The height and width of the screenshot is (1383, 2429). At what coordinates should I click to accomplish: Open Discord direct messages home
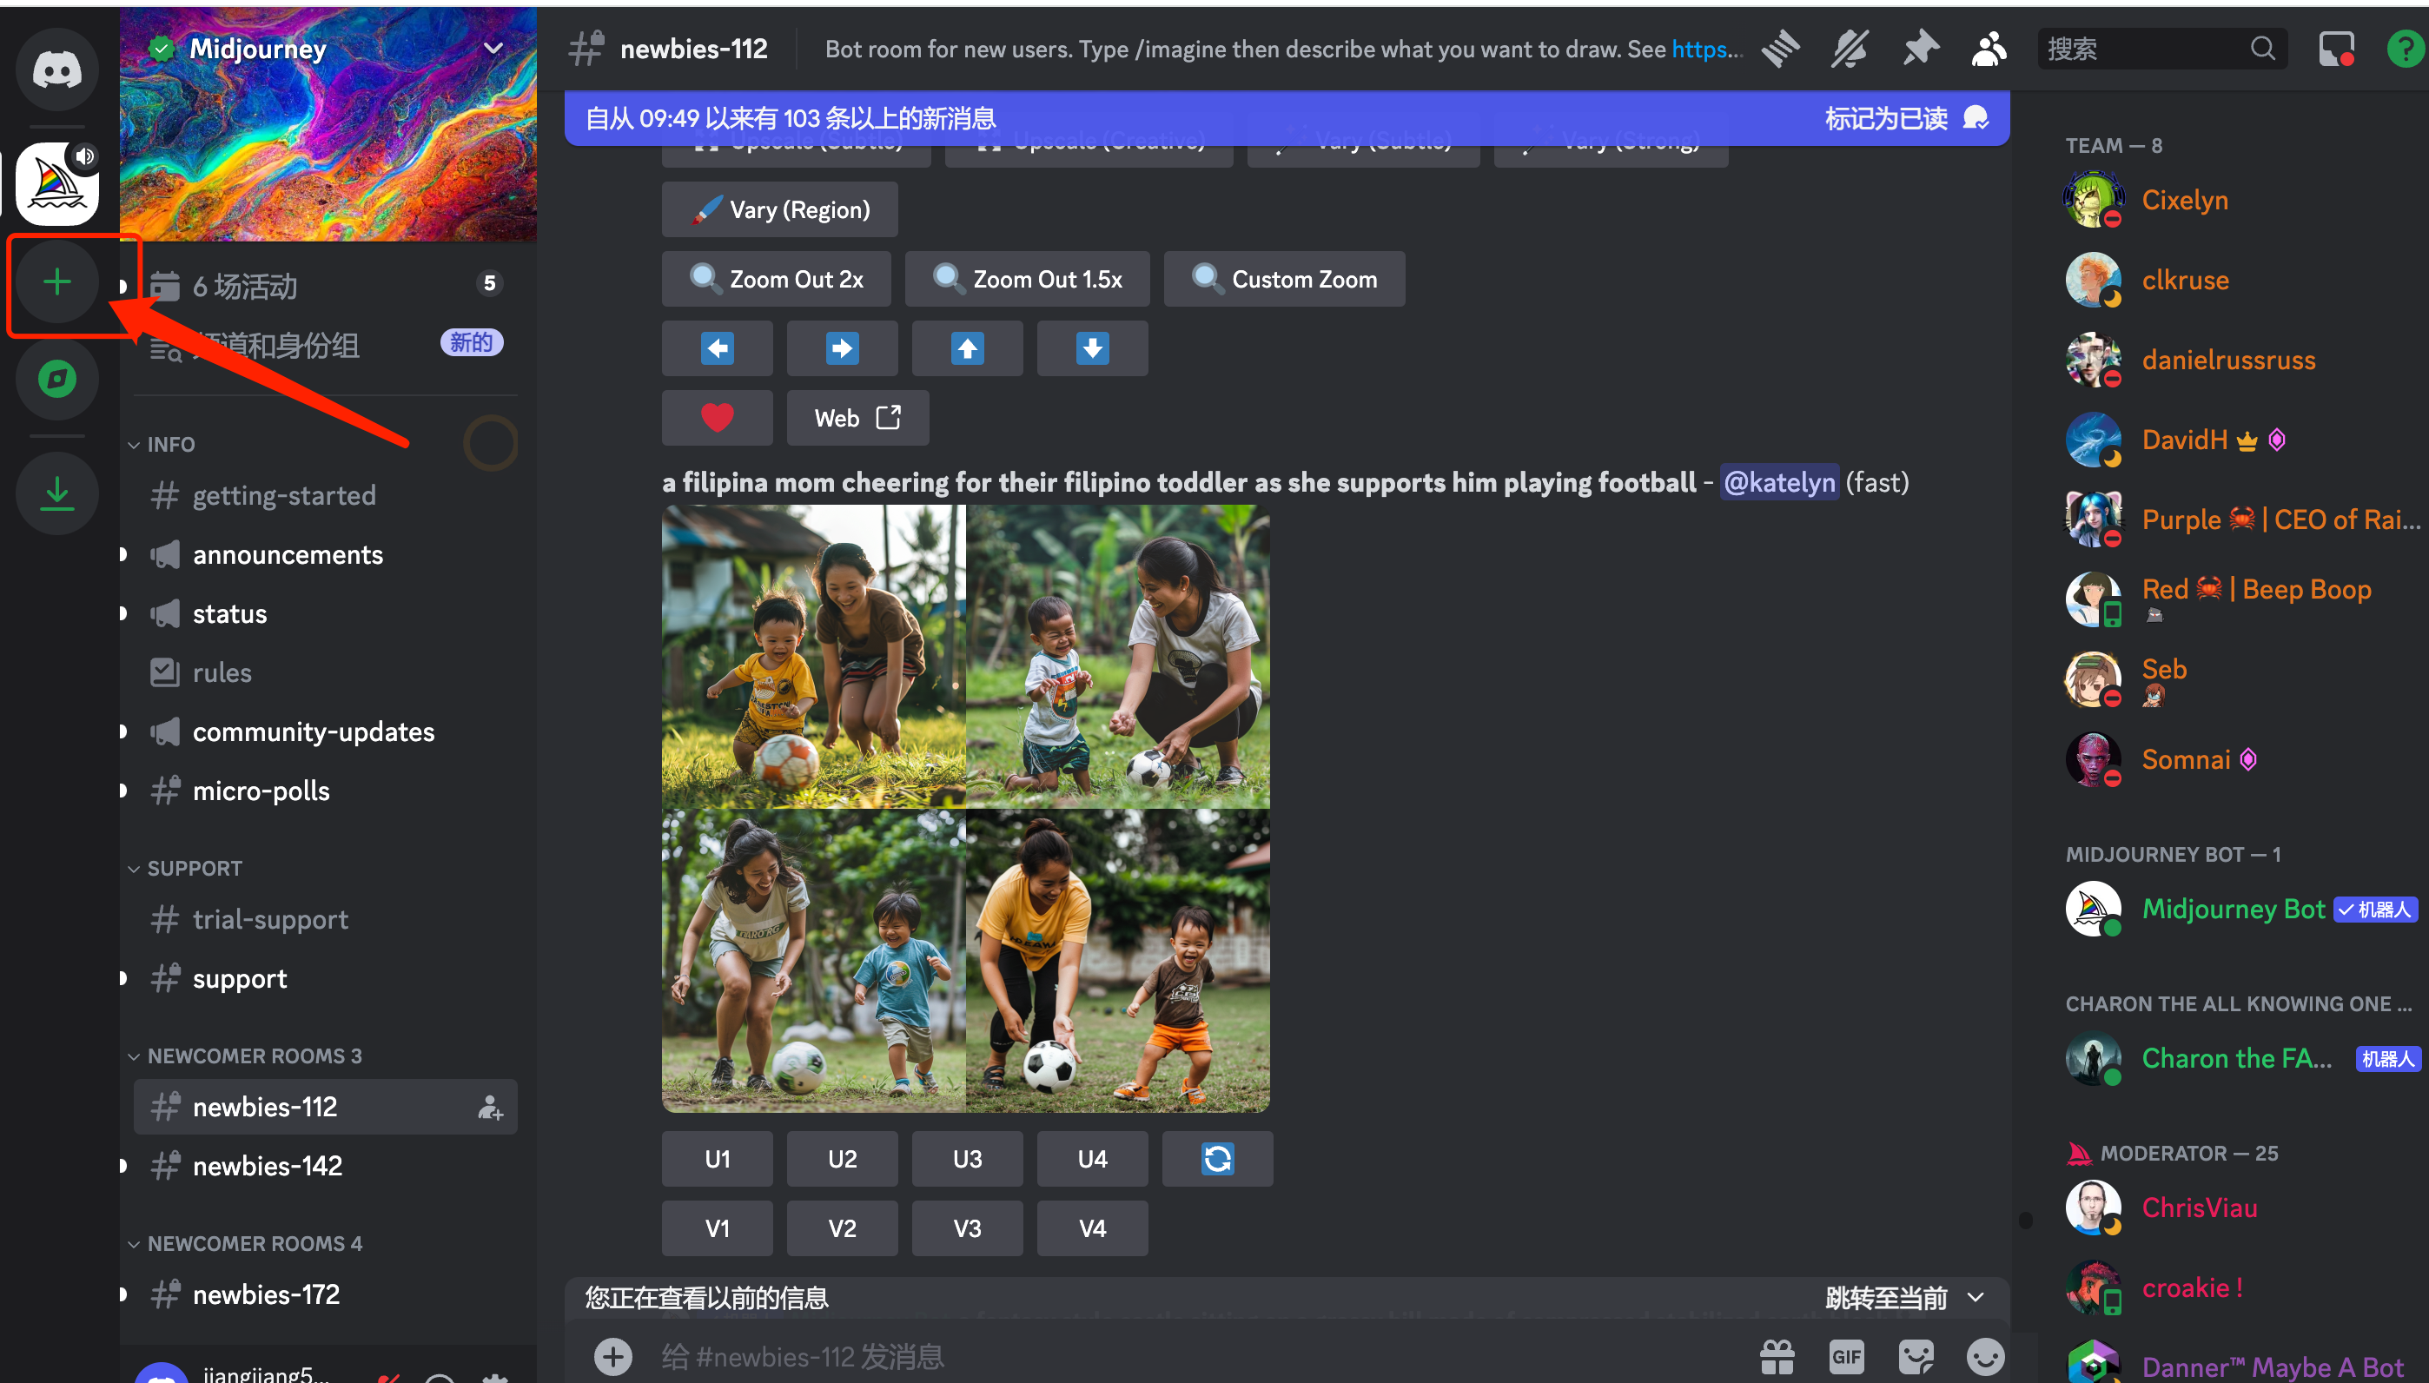[57, 69]
